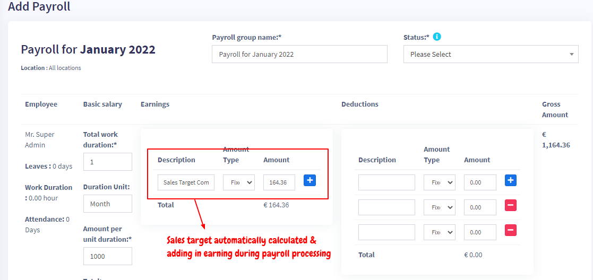This screenshot has height=280, width=593.
Task: Click the Status info icon
Action: tap(437, 37)
